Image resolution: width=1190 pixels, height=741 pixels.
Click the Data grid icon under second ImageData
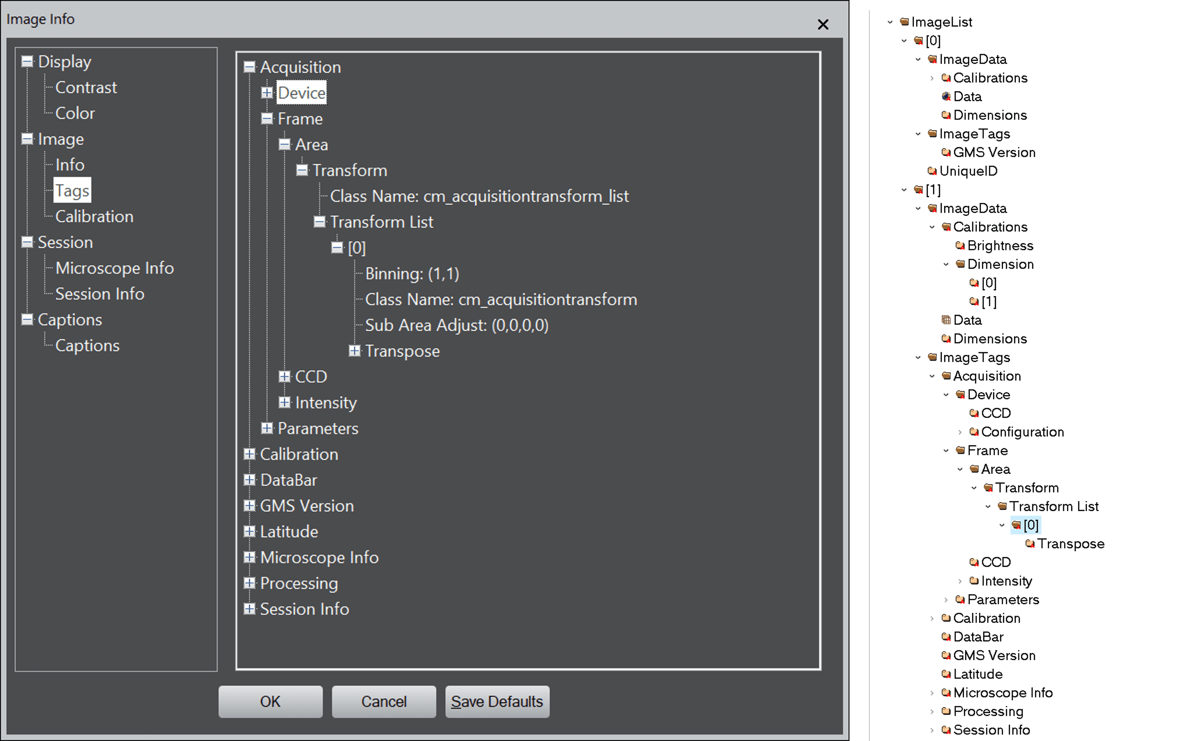tap(946, 320)
